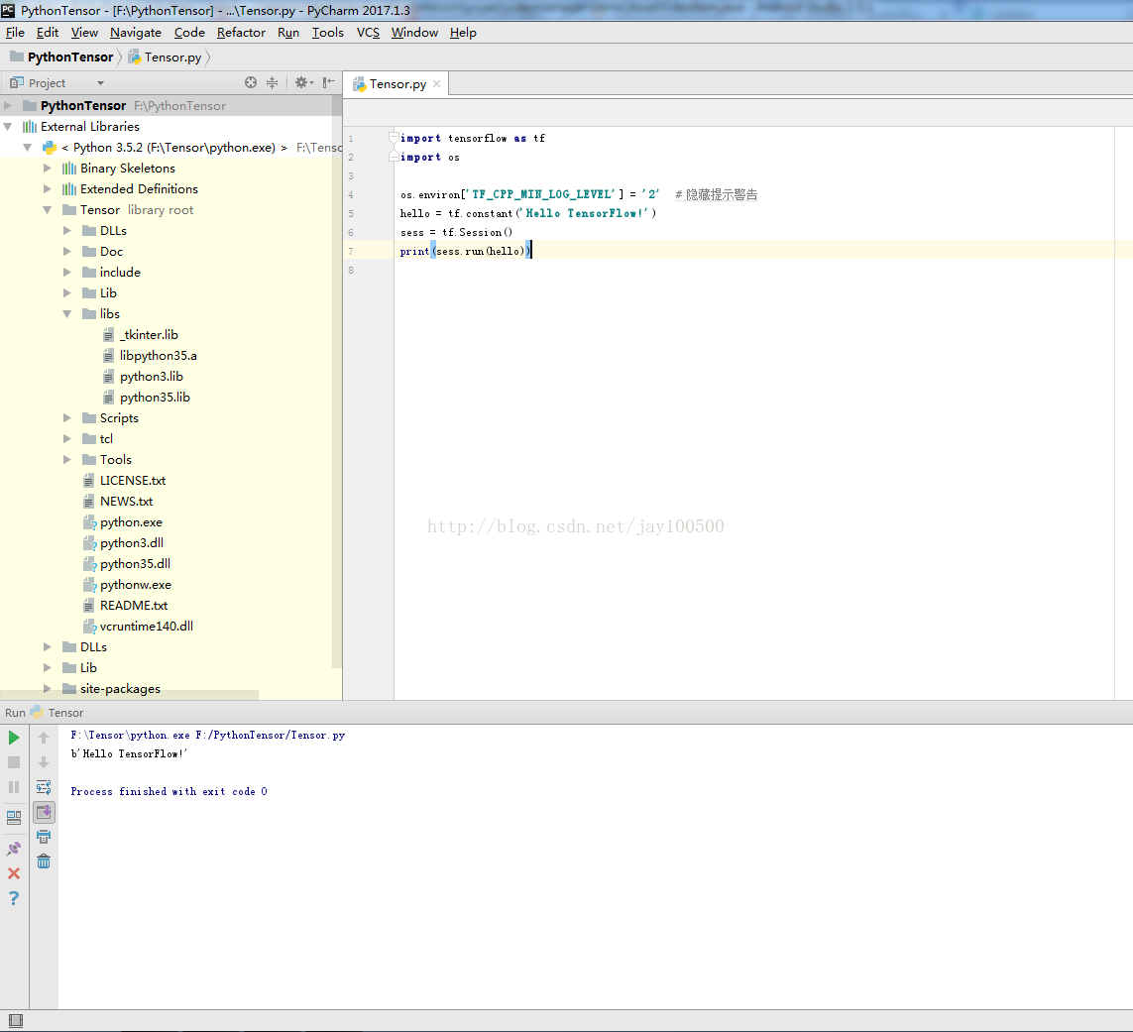Expand the PythonTensor project root

(8, 105)
